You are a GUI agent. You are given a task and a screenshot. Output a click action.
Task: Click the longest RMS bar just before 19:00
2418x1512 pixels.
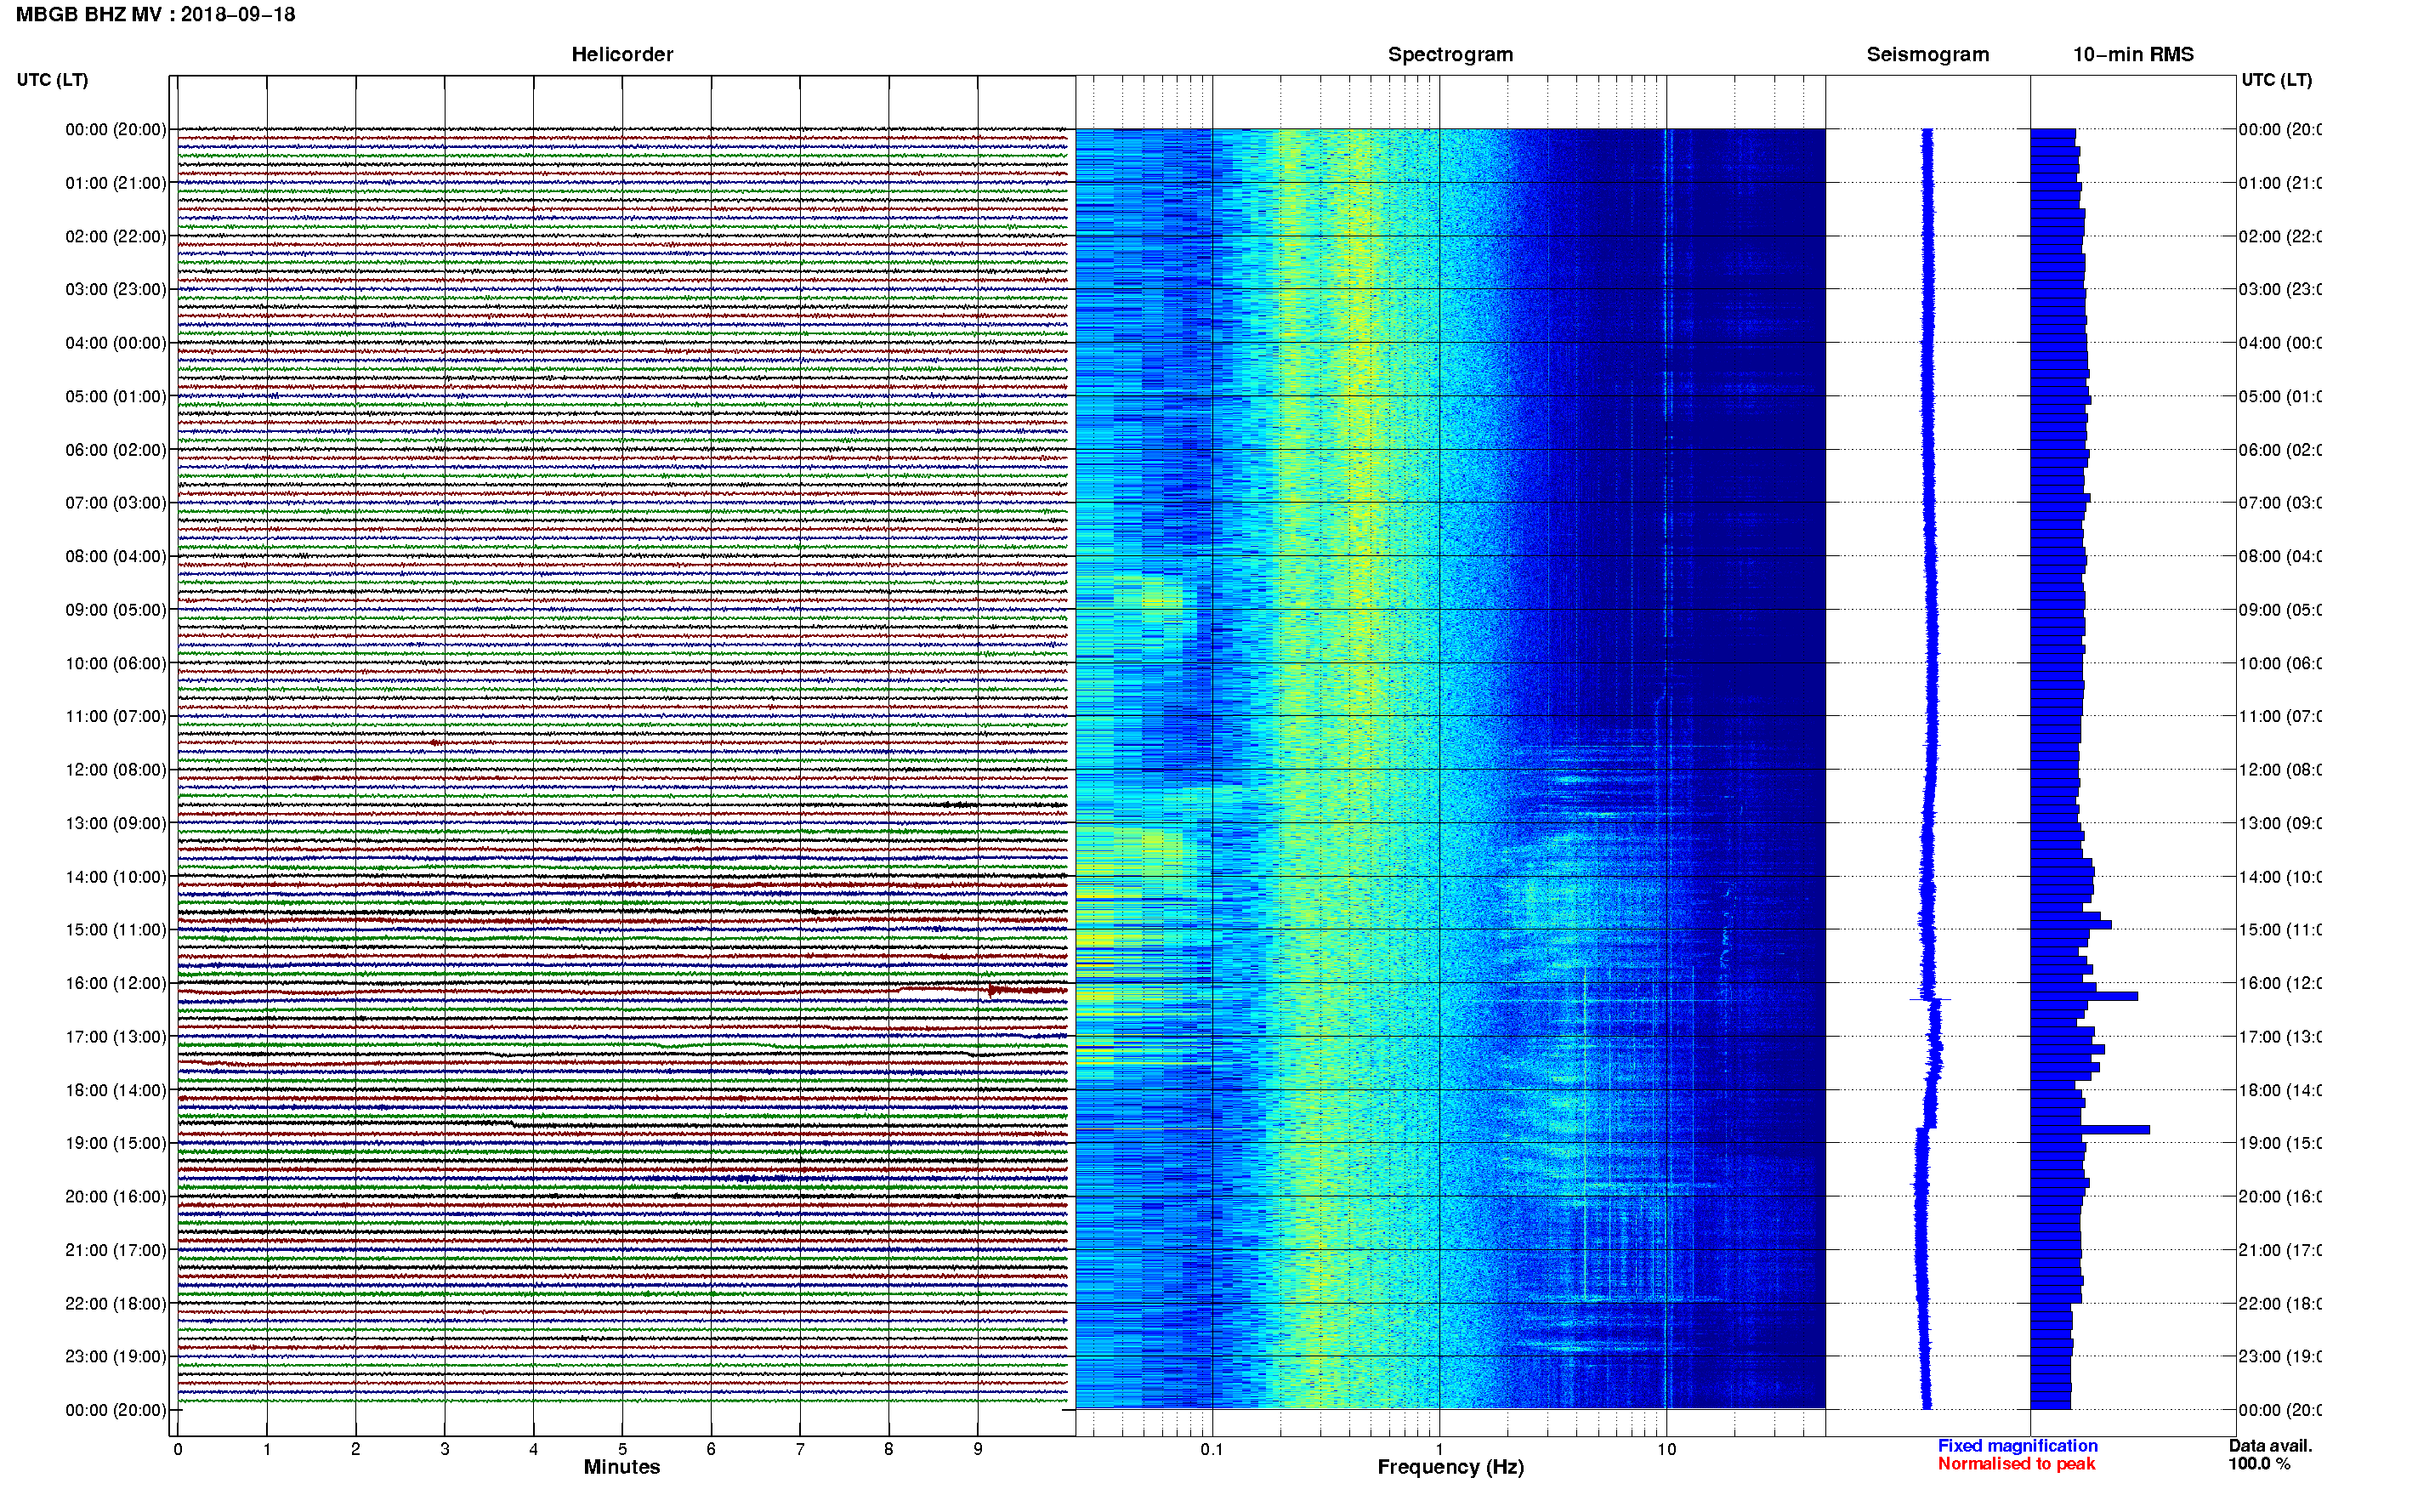[x=2089, y=1130]
